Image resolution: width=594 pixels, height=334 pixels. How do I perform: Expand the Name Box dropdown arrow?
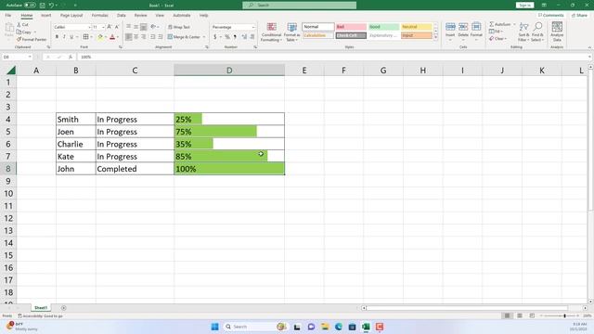click(30, 57)
